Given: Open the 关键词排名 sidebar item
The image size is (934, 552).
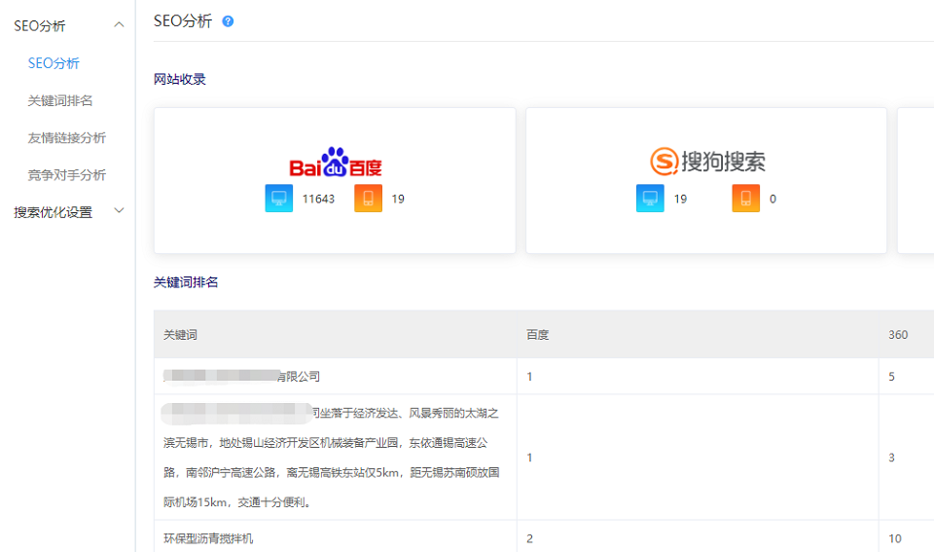Looking at the screenshot, I should click(60, 100).
